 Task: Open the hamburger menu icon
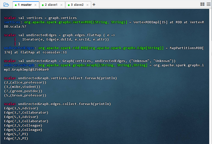[209, 4]
